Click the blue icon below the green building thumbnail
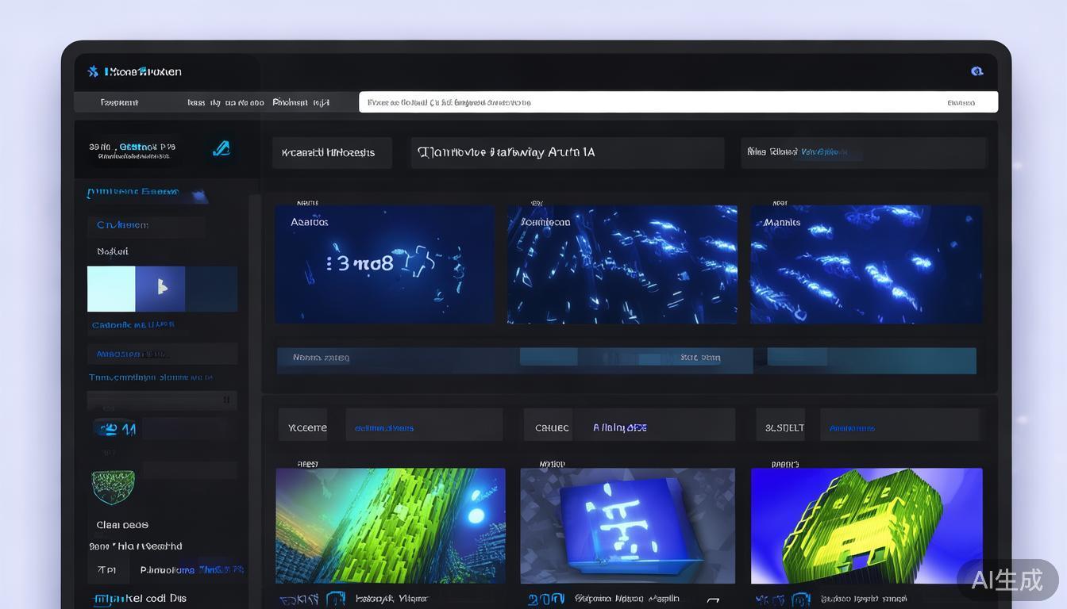 point(801,599)
